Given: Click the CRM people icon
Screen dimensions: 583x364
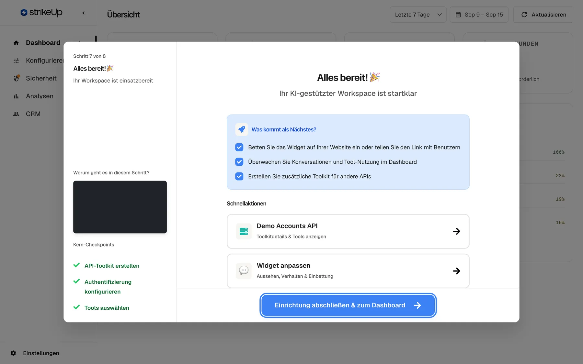Looking at the screenshot, I should [16, 114].
